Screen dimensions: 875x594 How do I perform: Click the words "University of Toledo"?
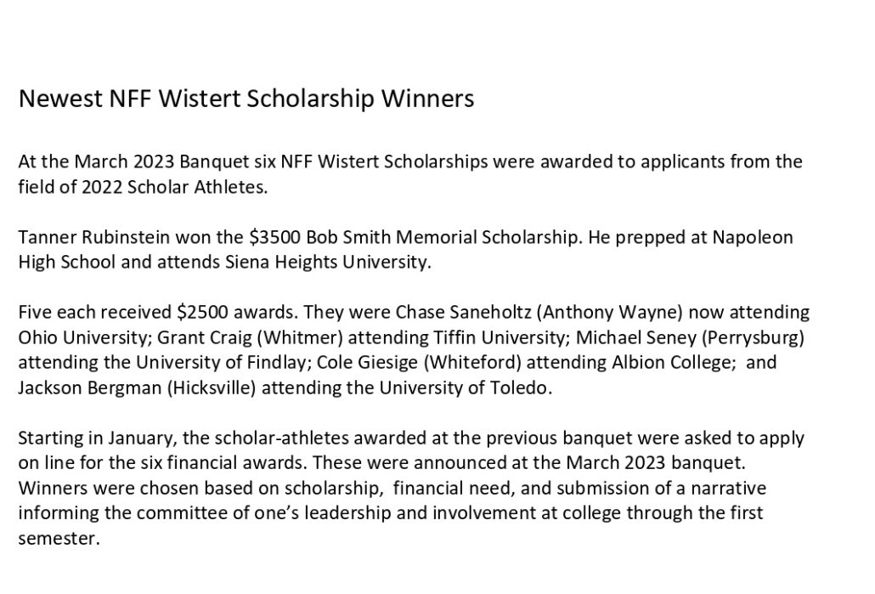point(484,388)
